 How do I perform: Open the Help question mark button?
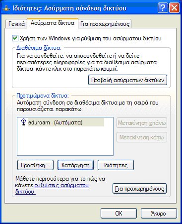(163, 8)
